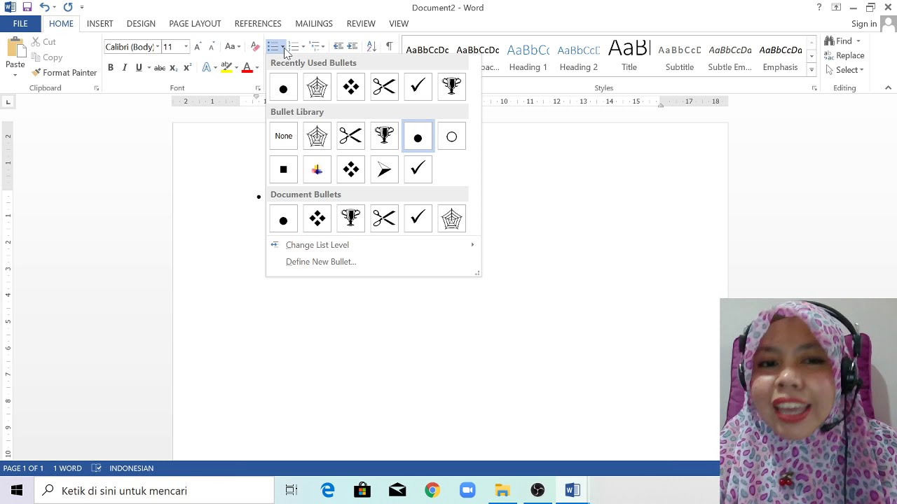Open the Calibri font name dropdown
This screenshot has width=897, height=504.
tap(158, 47)
